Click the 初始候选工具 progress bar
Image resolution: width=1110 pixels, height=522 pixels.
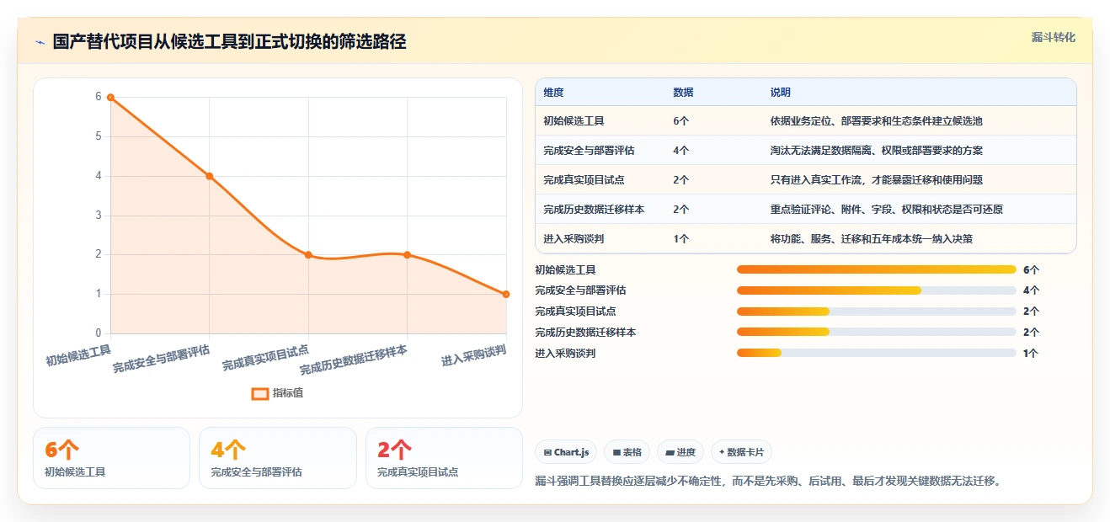pyautogui.click(x=877, y=269)
